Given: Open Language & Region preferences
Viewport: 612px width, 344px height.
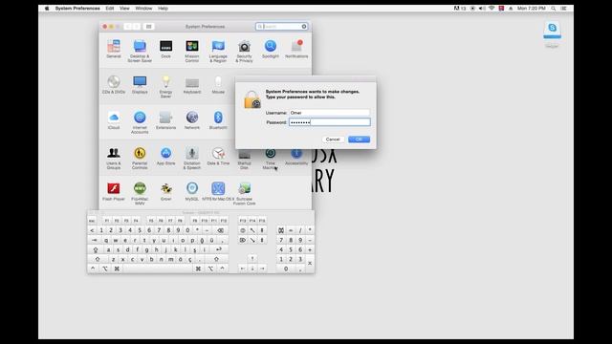Looking at the screenshot, I should pyautogui.click(x=218, y=51).
